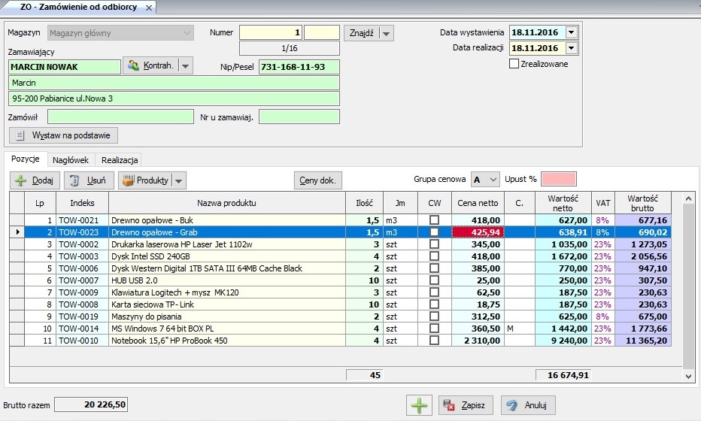The height and width of the screenshot is (421, 701).
Task: Click the table scrollbar down arrow
Action: click(688, 377)
